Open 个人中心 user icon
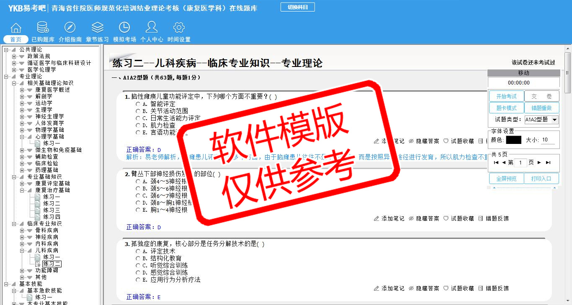Screen dimensions: 572x305 (152, 28)
